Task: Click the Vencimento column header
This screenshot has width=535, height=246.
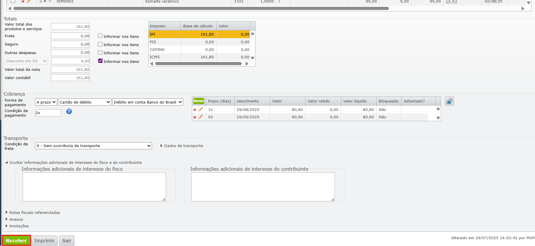Action: (x=252, y=101)
